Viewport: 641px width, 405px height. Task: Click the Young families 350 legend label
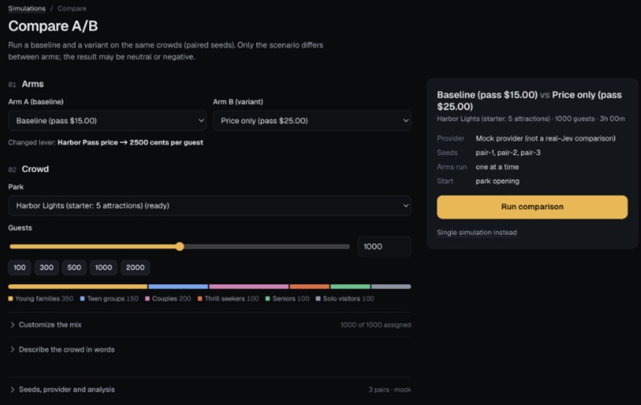[41, 298]
